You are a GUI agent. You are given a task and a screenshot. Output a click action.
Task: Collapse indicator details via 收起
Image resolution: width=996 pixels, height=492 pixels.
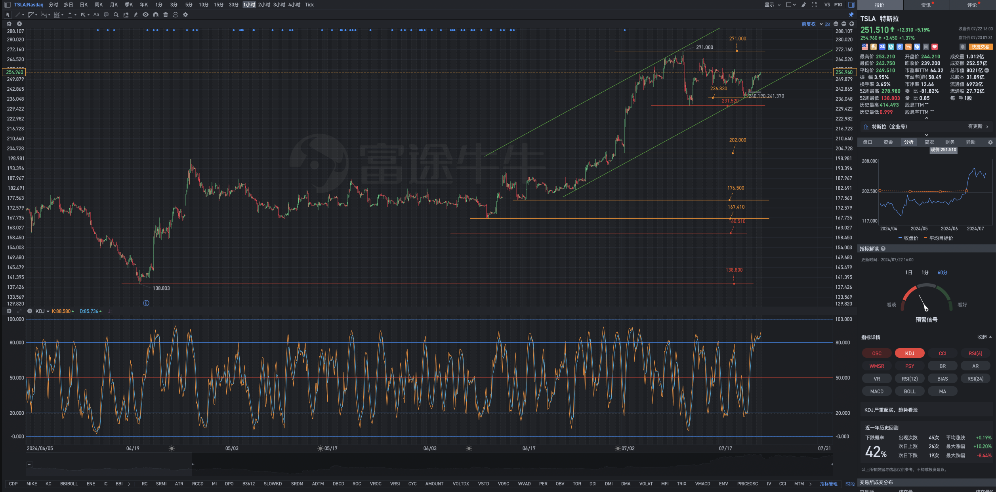click(984, 337)
